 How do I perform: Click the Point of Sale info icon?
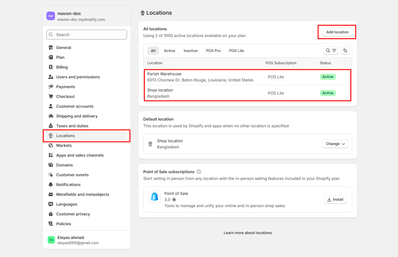[199, 172]
